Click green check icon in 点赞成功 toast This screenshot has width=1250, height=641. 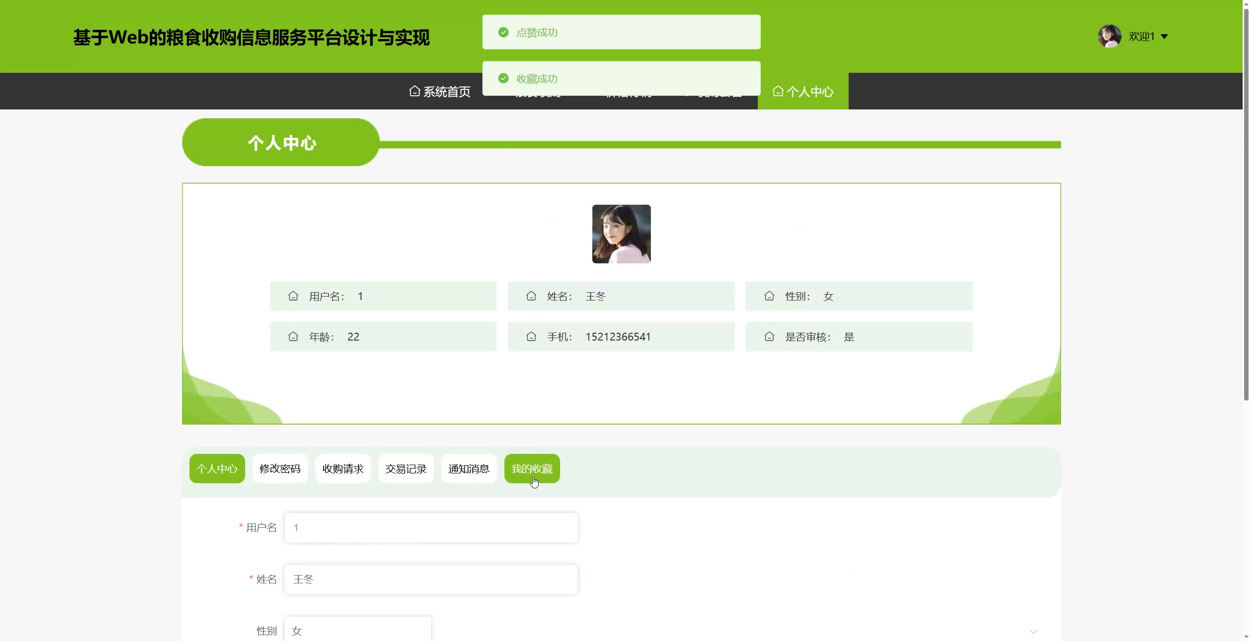503,32
